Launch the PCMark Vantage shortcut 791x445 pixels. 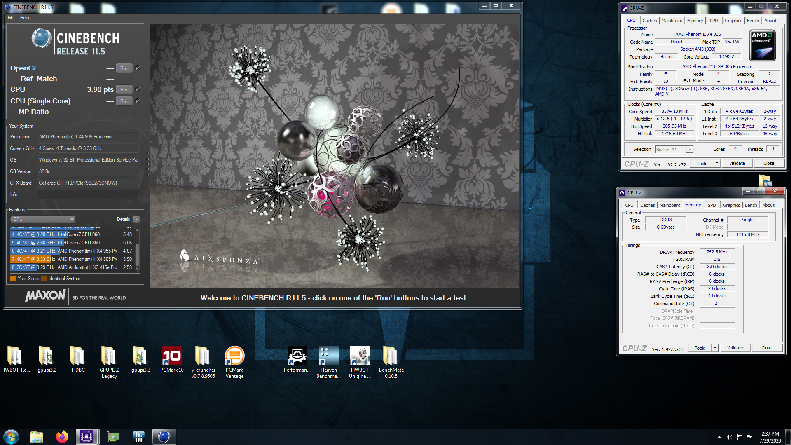pyautogui.click(x=234, y=362)
